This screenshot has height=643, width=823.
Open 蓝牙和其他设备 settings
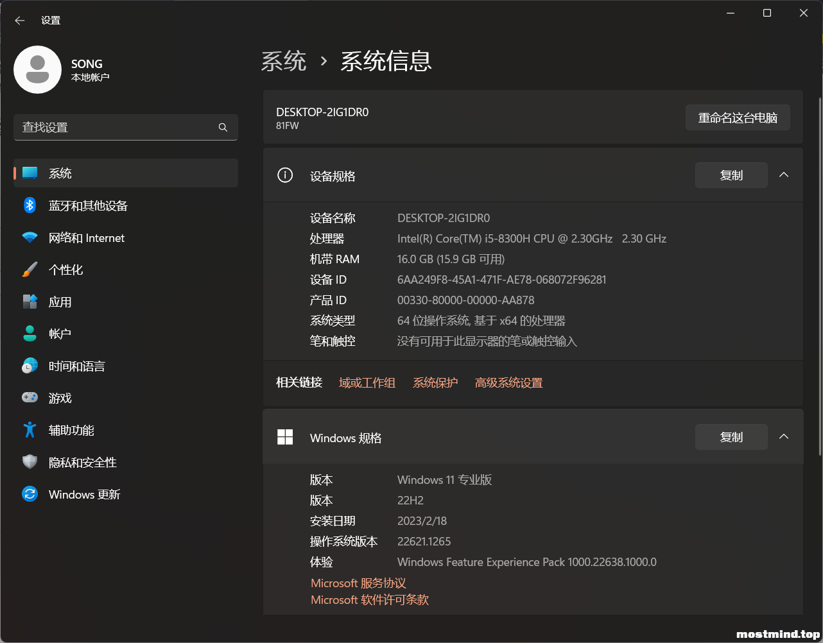pos(126,205)
